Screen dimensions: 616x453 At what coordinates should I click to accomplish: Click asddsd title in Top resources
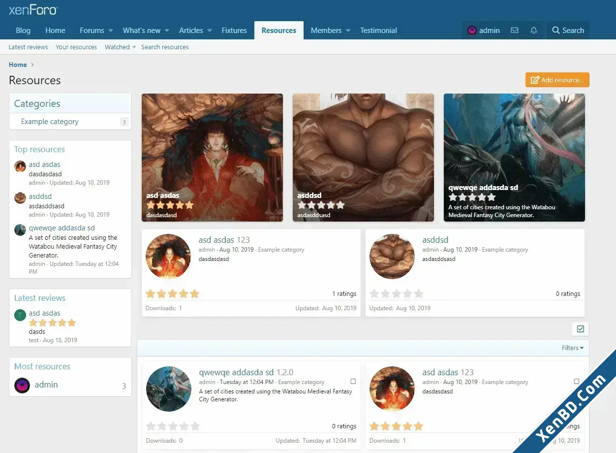pos(40,196)
